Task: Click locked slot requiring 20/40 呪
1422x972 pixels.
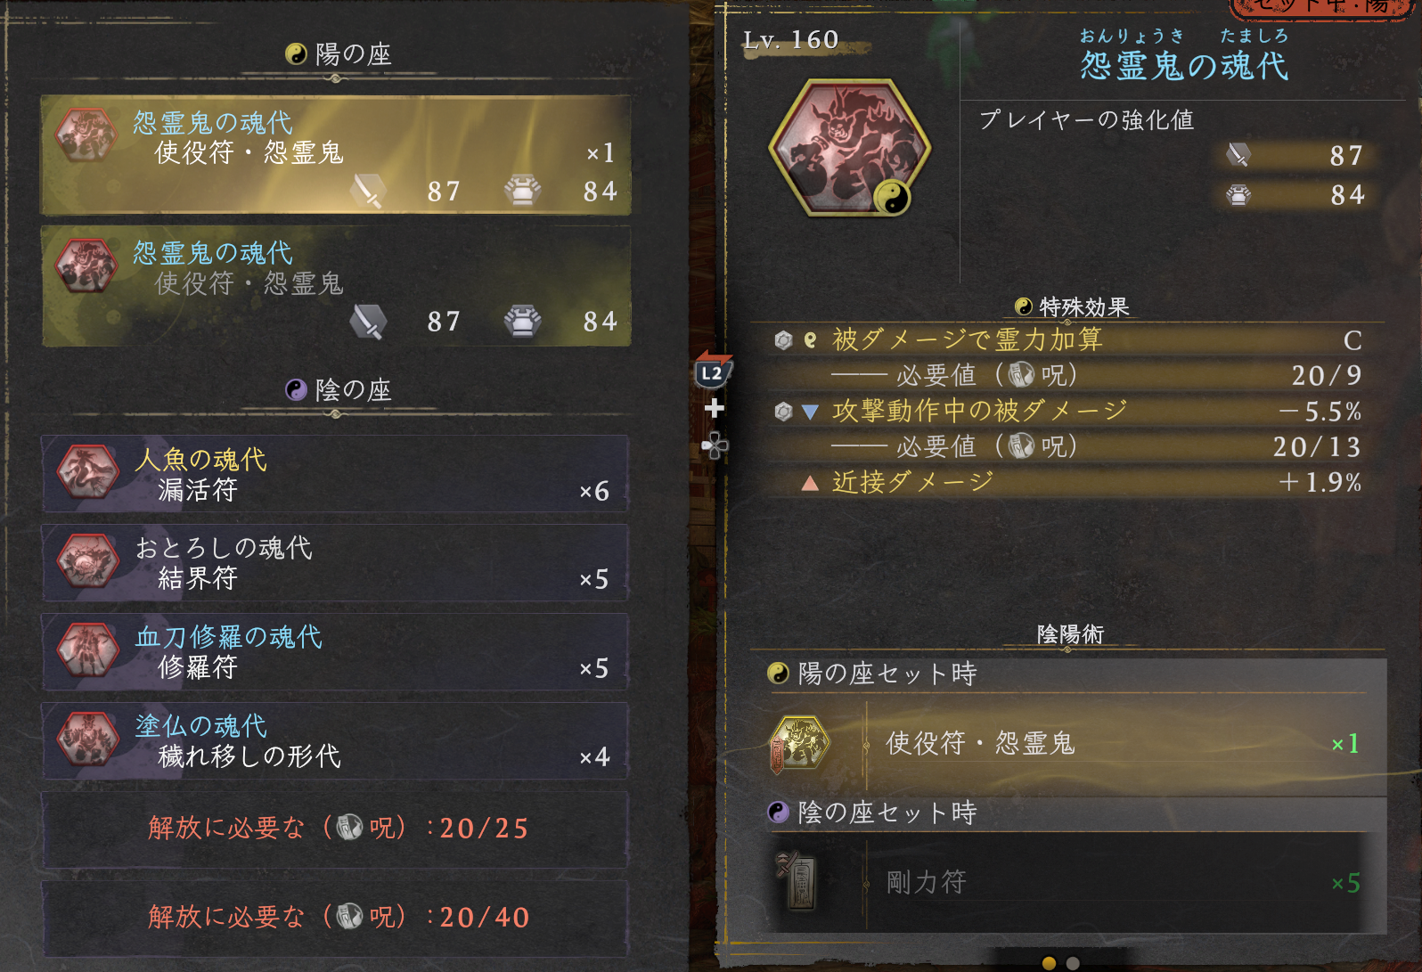Action: 335,919
